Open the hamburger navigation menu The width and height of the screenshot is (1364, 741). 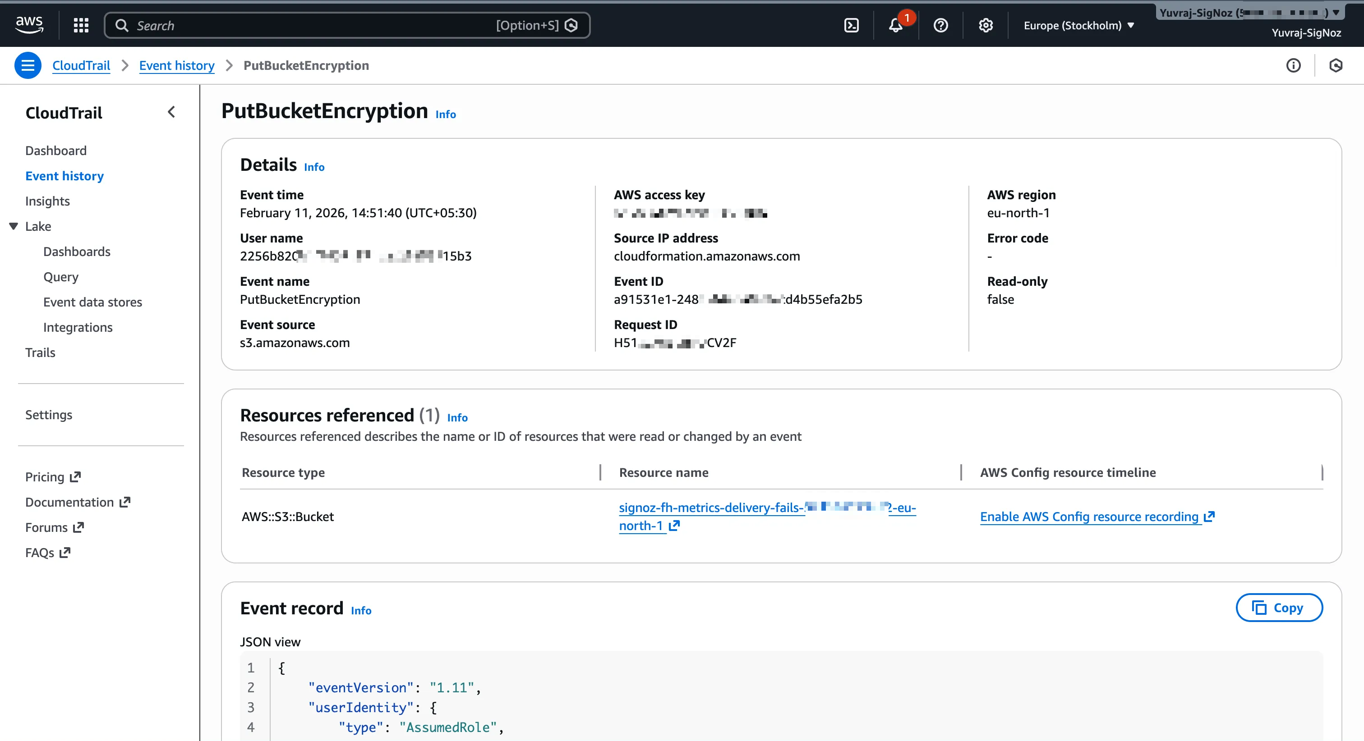click(x=28, y=64)
